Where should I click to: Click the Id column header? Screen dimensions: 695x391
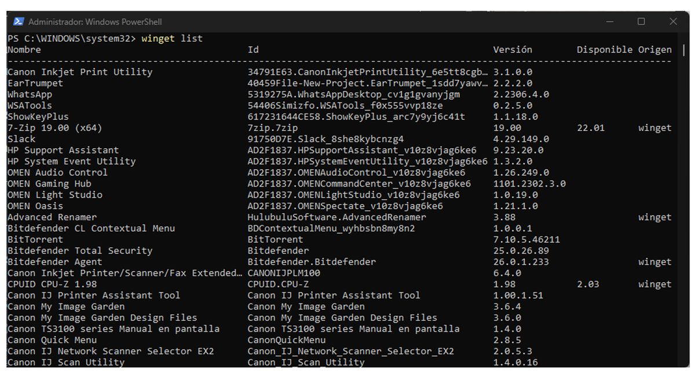pyautogui.click(x=253, y=49)
